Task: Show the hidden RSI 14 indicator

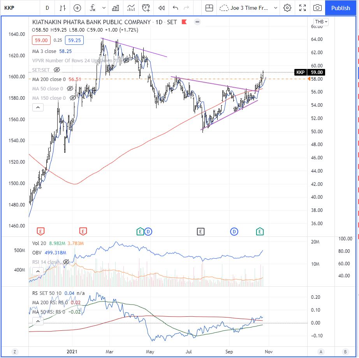Action: tap(66, 262)
